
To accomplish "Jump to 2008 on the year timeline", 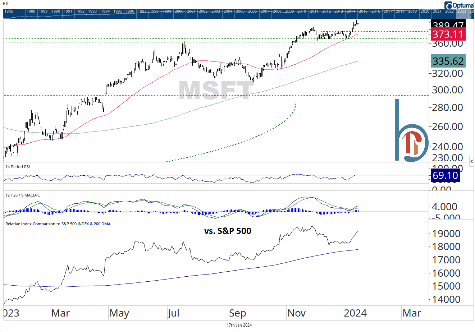I will 277,11.
